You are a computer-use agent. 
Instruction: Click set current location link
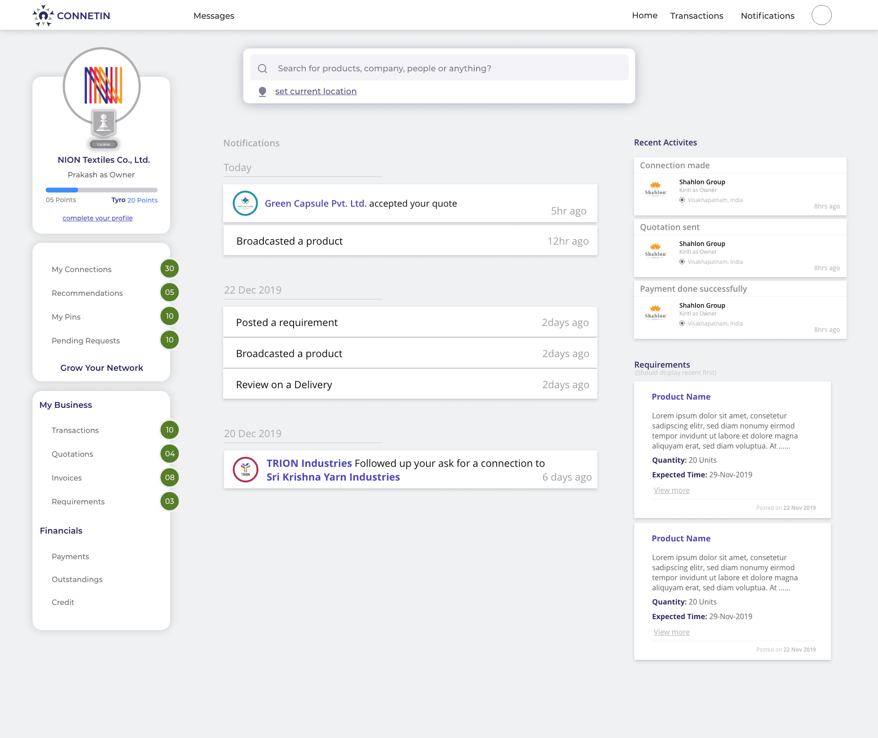pyautogui.click(x=316, y=91)
